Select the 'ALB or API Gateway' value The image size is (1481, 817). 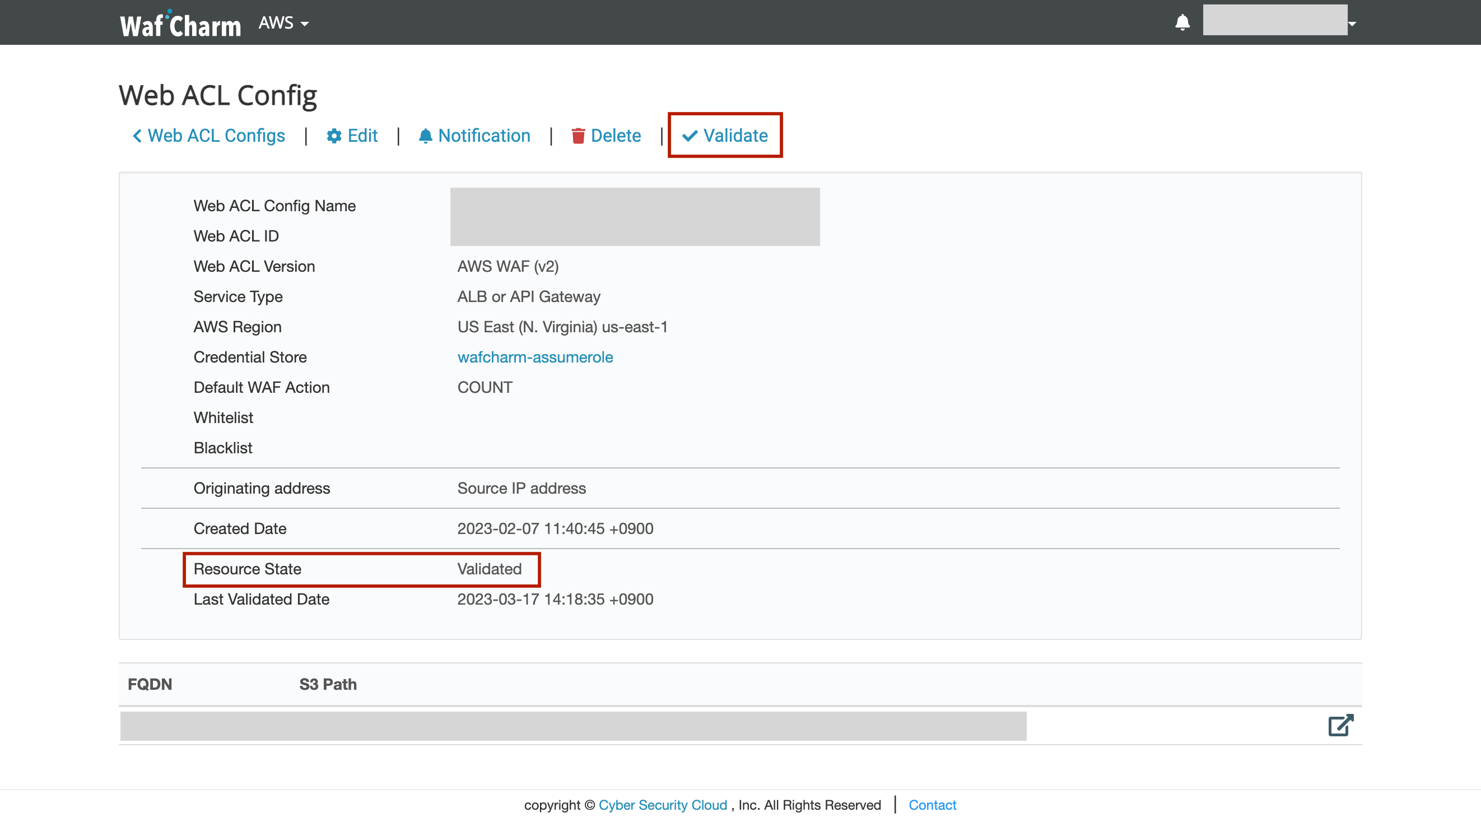tap(528, 296)
